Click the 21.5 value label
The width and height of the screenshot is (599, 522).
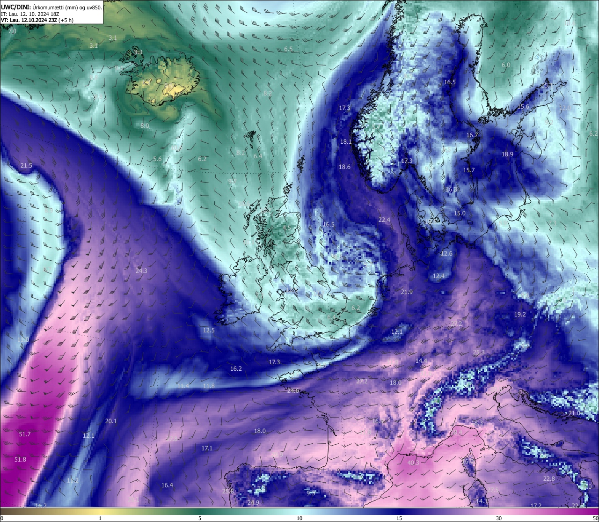point(26,166)
